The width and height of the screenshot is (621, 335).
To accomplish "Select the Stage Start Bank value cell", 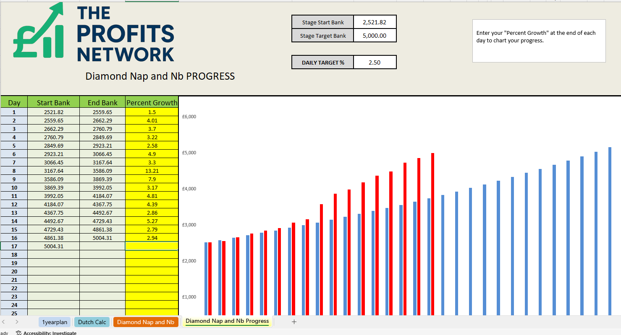I will pyautogui.click(x=375, y=22).
